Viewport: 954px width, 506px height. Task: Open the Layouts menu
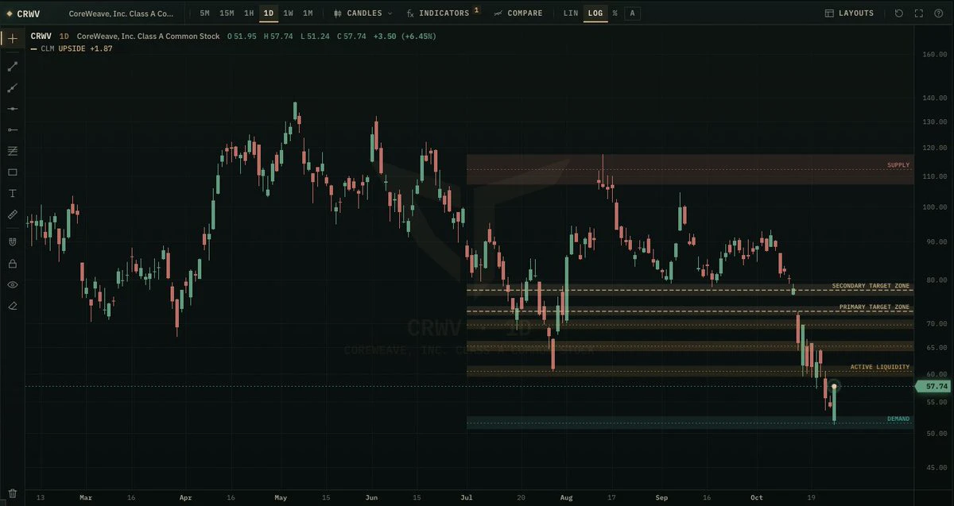(x=849, y=14)
